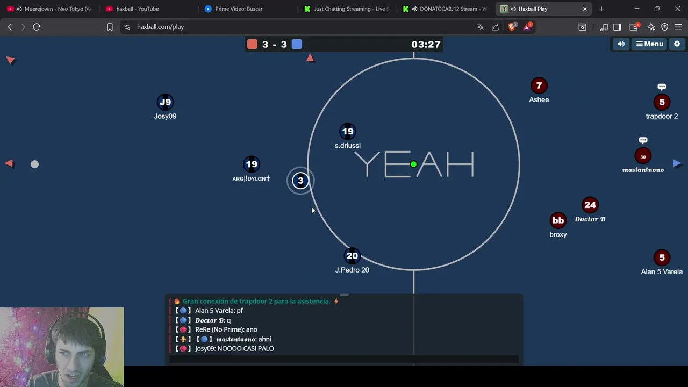Click player disc mastantuono number 30
This screenshot has width=688, height=387.
click(643, 156)
